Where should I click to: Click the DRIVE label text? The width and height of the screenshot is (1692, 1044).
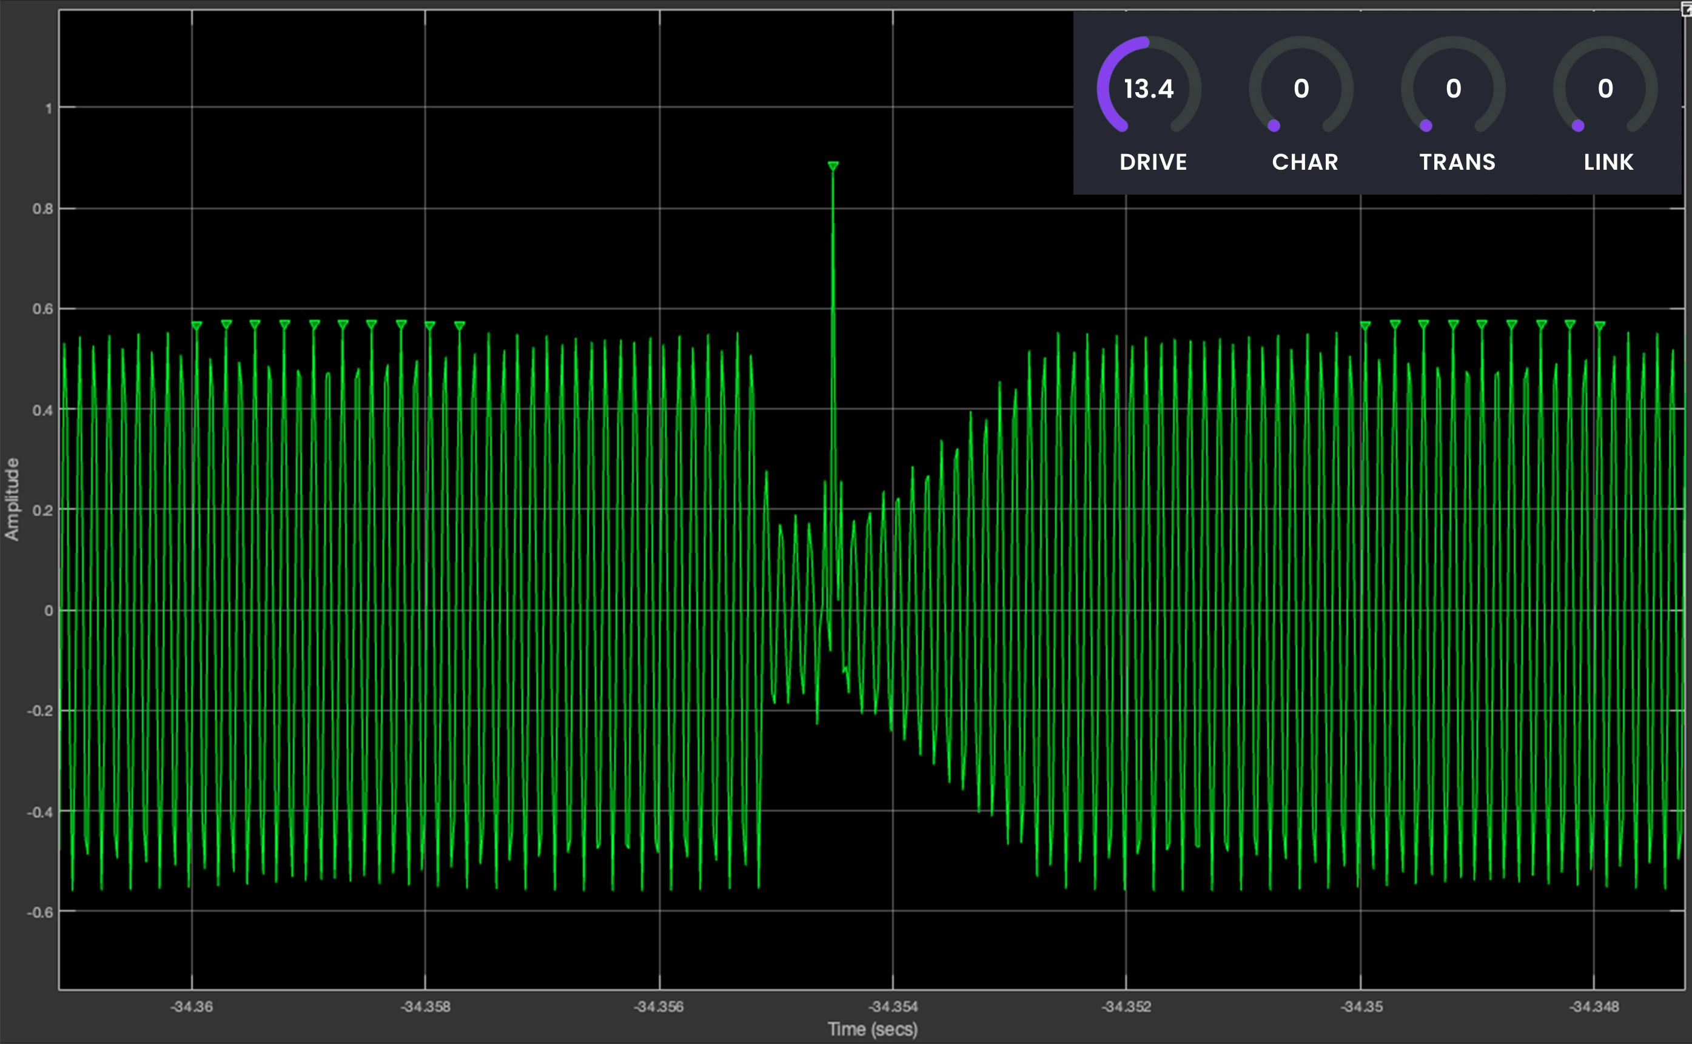coord(1153,162)
